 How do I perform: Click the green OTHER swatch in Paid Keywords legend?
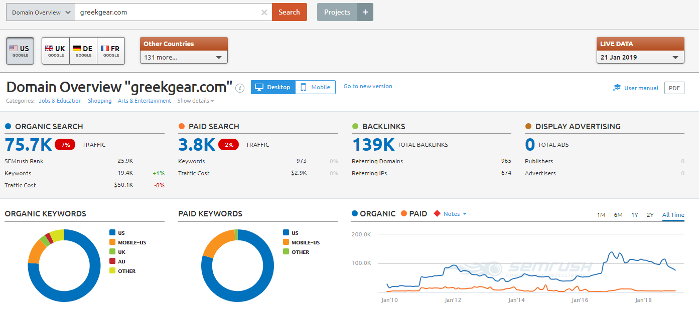point(286,252)
